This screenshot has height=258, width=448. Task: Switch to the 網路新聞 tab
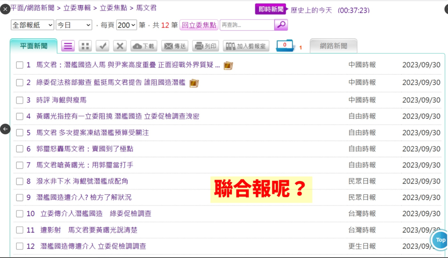[x=333, y=46]
